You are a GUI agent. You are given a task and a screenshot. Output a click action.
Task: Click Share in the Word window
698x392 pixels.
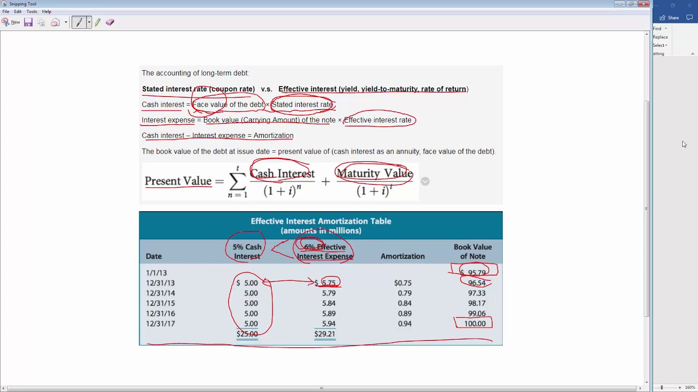pyautogui.click(x=673, y=18)
